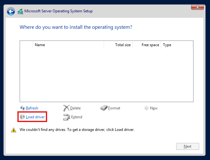This screenshot has width=210, height=160.
Task: Click the Refresh arrows icon
Action: pyautogui.click(x=22, y=108)
